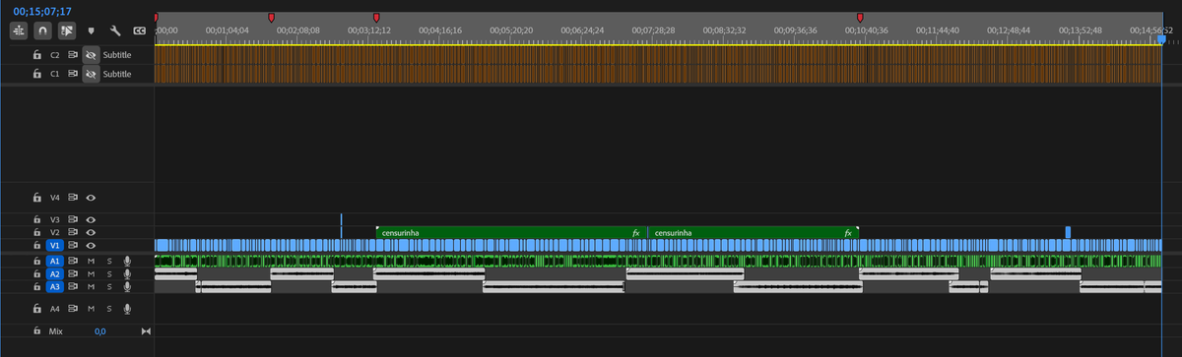Image resolution: width=1182 pixels, height=357 pixels.
Task: Toggle sync lock on C2 track
Action: [72, 55]
